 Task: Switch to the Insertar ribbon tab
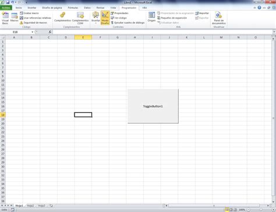[x=32, y=8]
